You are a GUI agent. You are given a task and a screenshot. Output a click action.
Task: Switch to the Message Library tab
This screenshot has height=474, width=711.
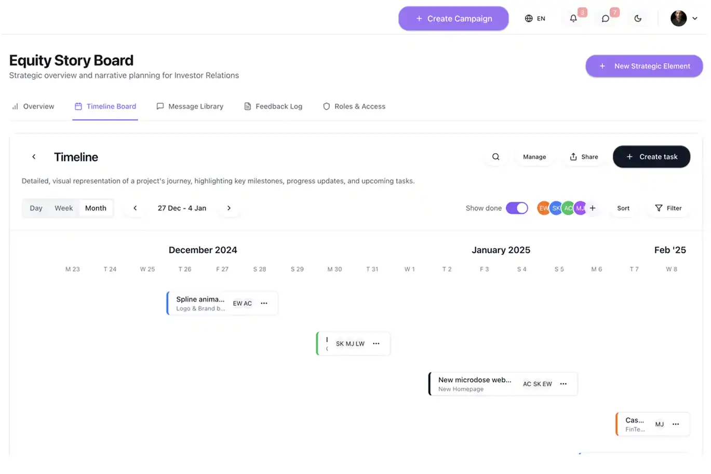(190, 106)
